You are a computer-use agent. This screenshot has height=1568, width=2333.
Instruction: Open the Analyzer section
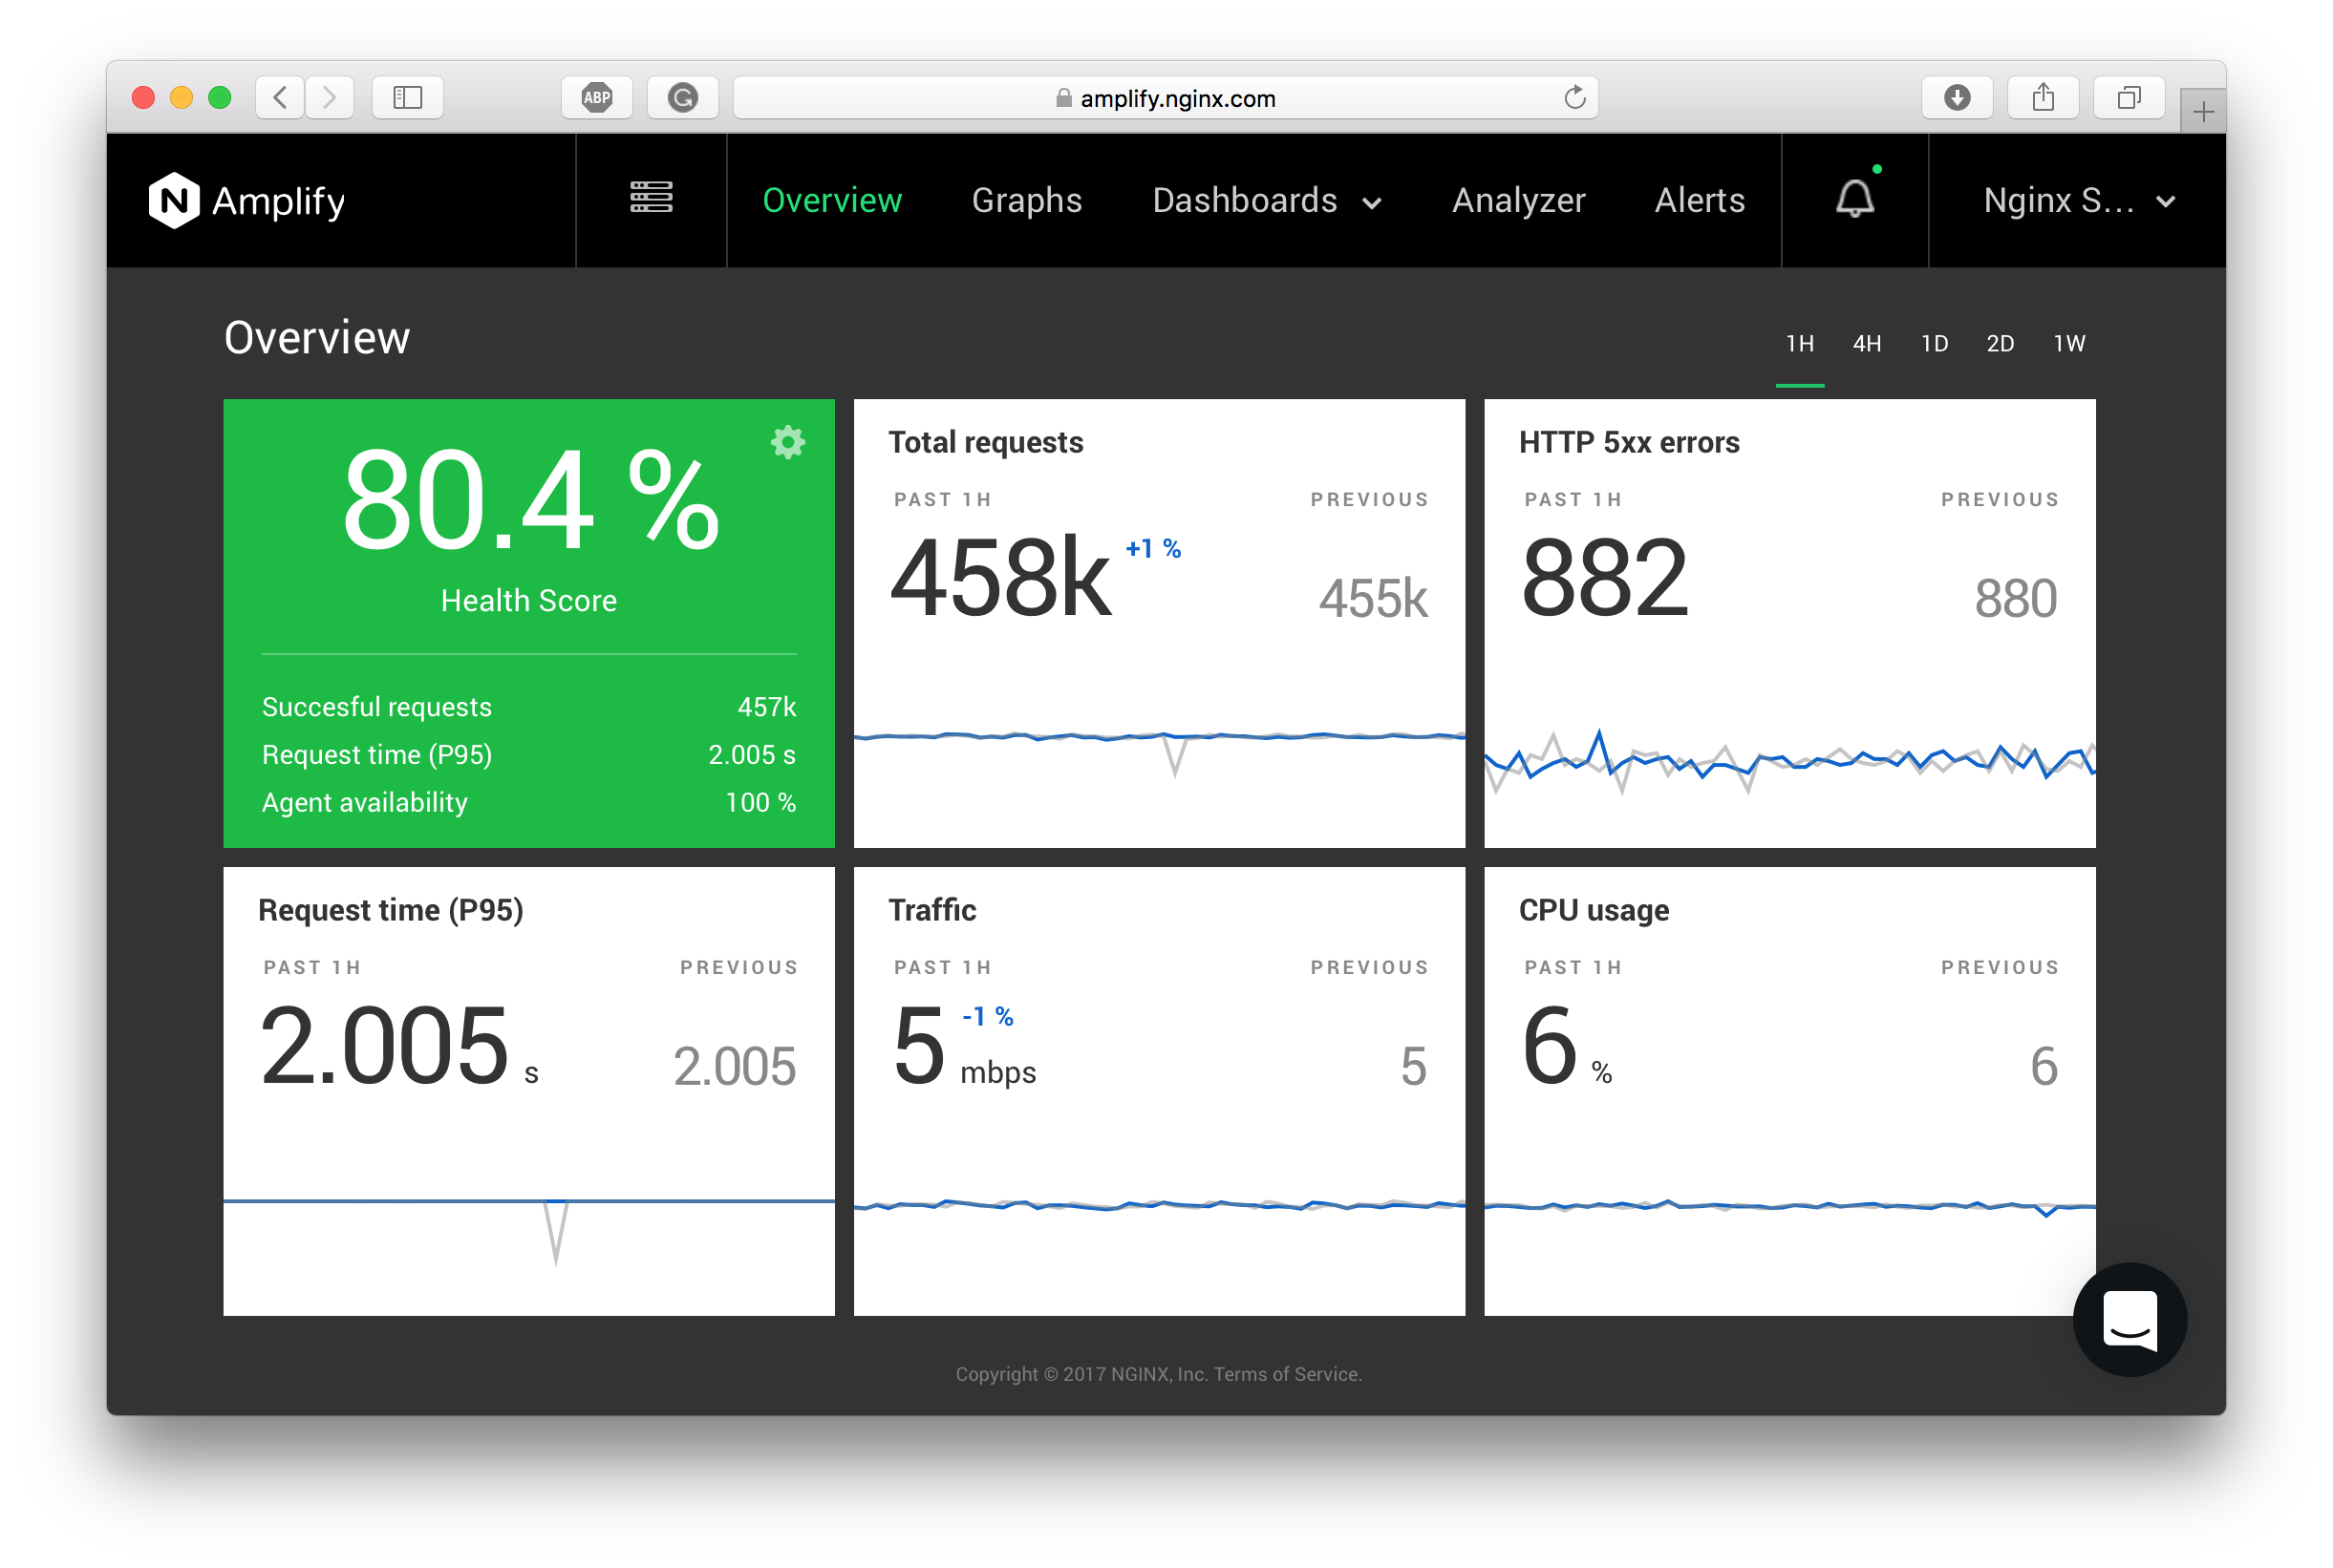click(x=1517, y=201)
